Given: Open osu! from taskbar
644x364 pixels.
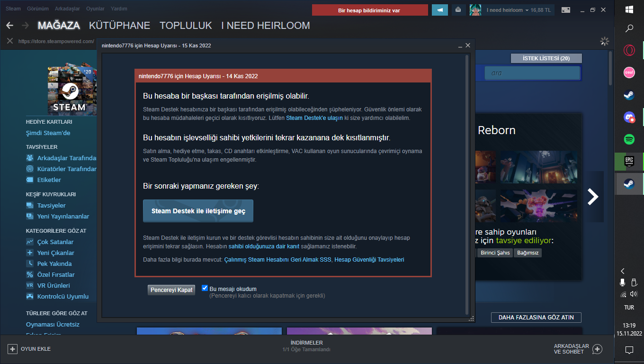Looking at the screenshot, I should 629,72.
